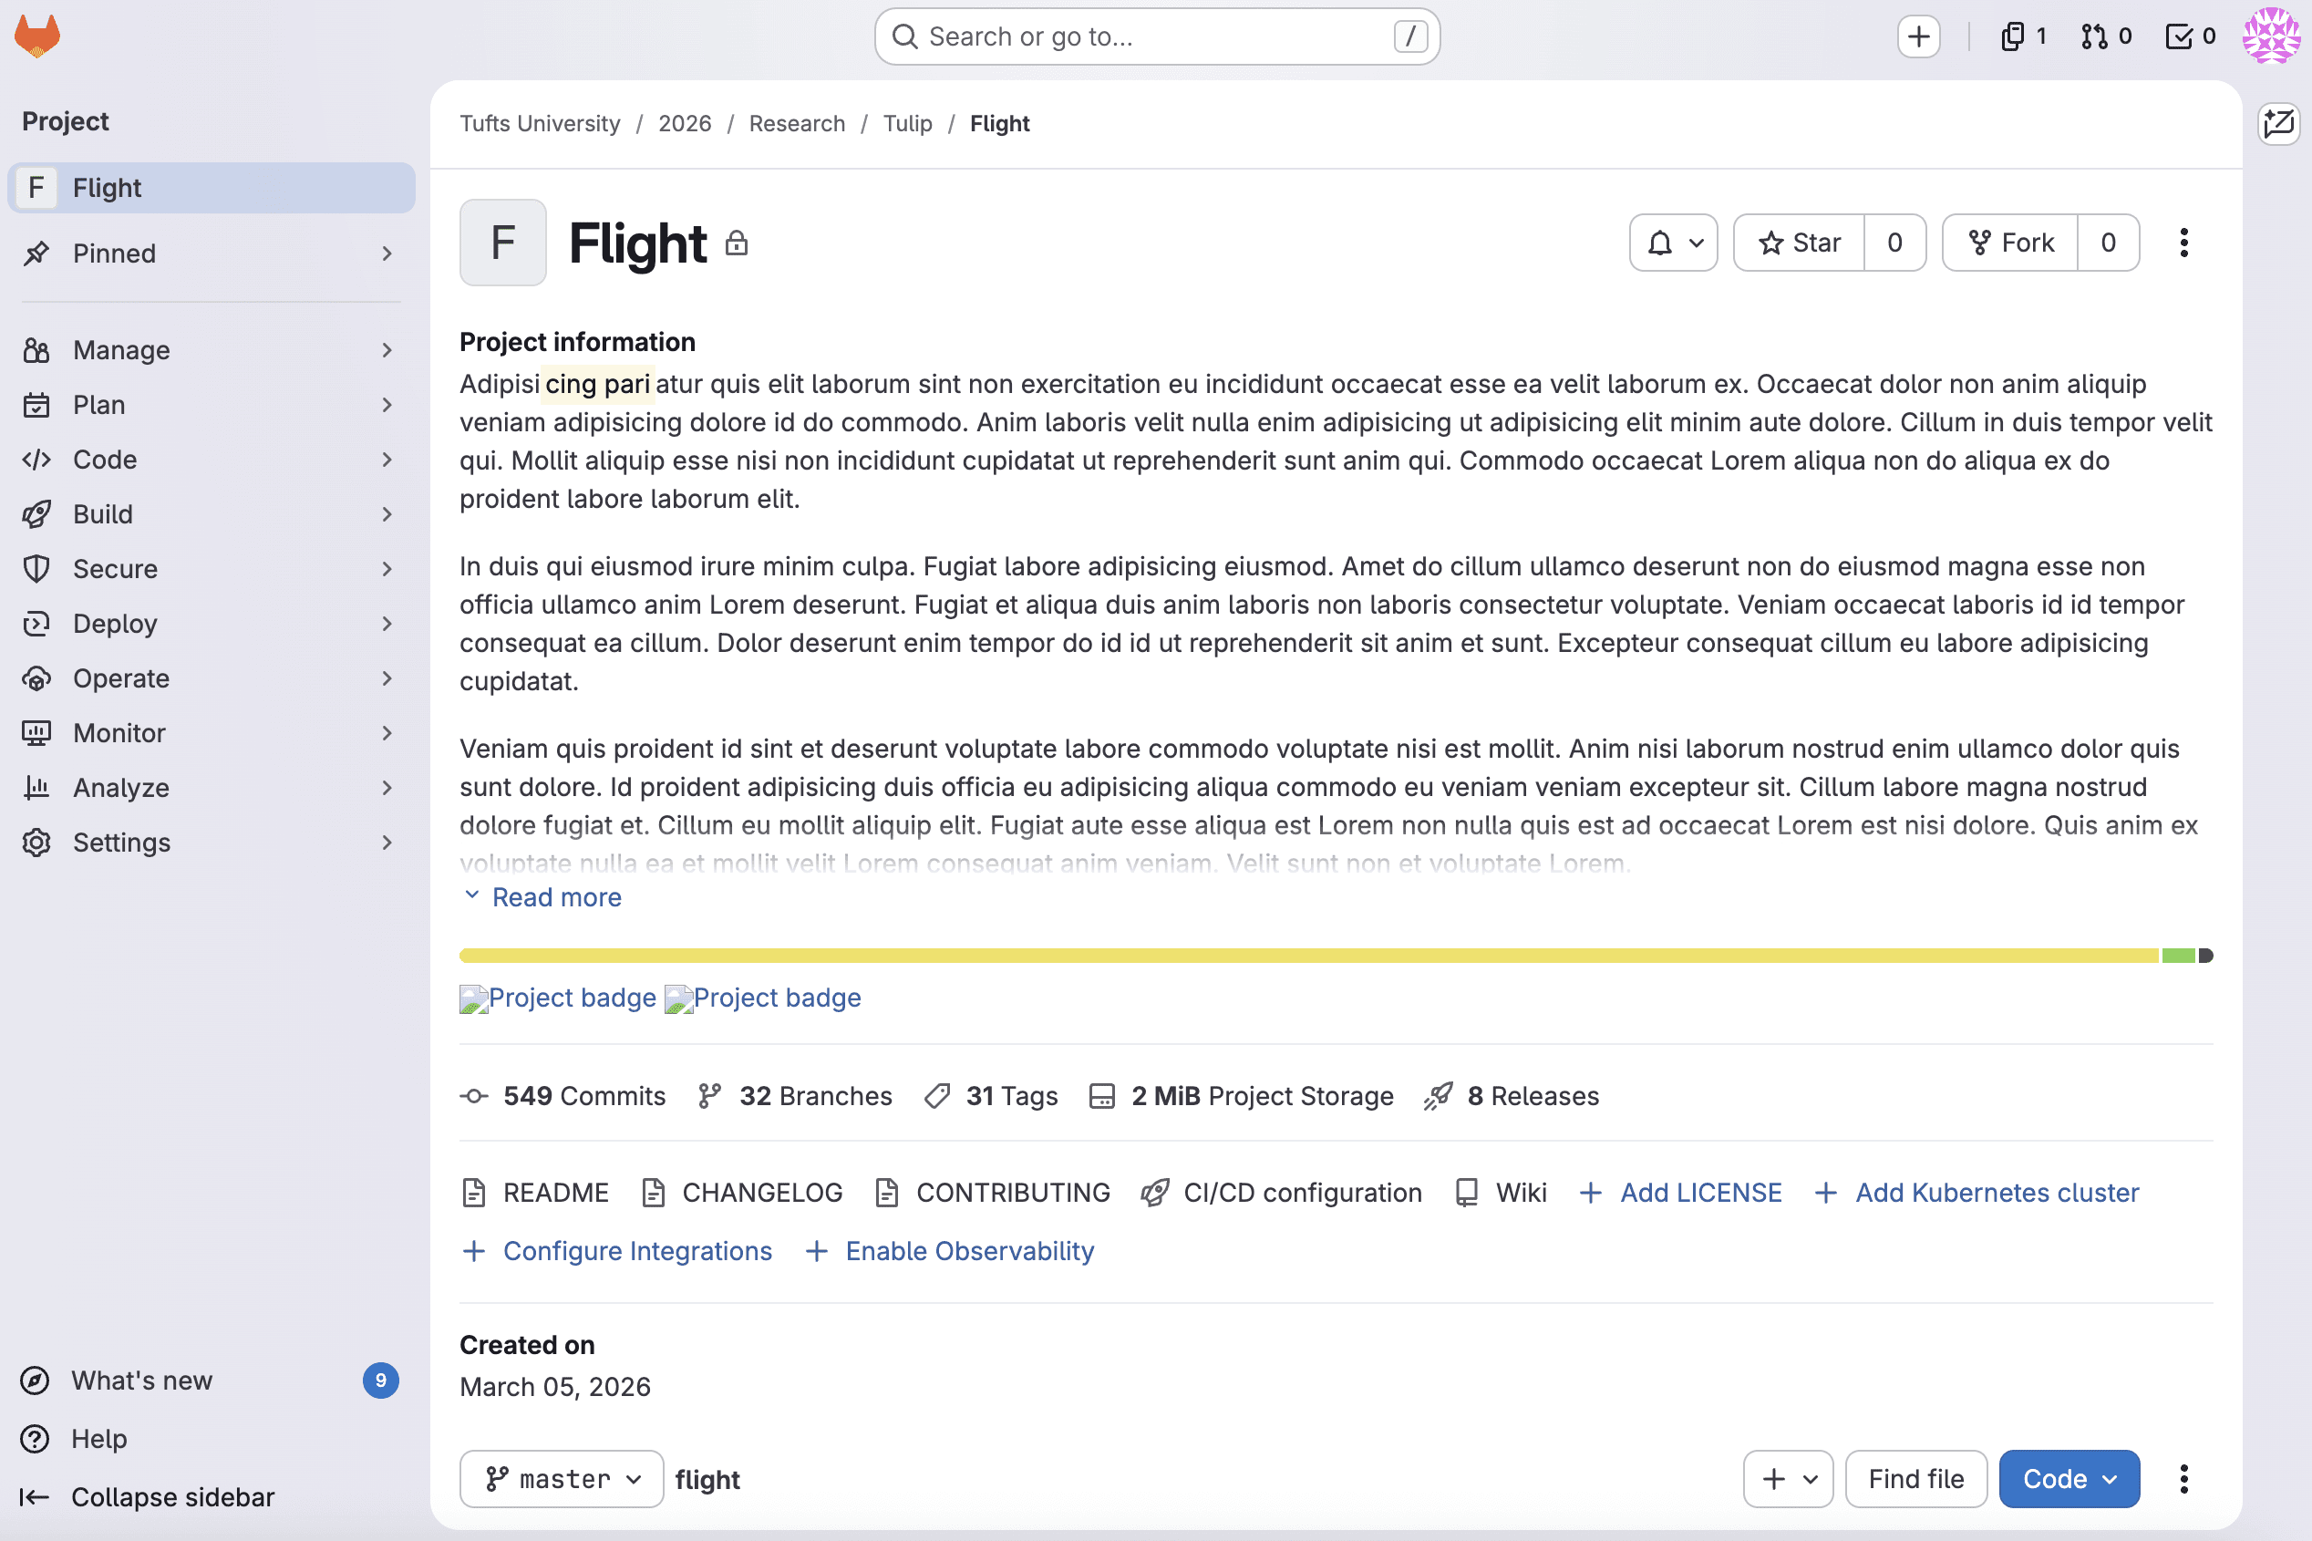2312x1541 pixels.
Task: Open the master branch selector
Action: tap(562, 1478)
